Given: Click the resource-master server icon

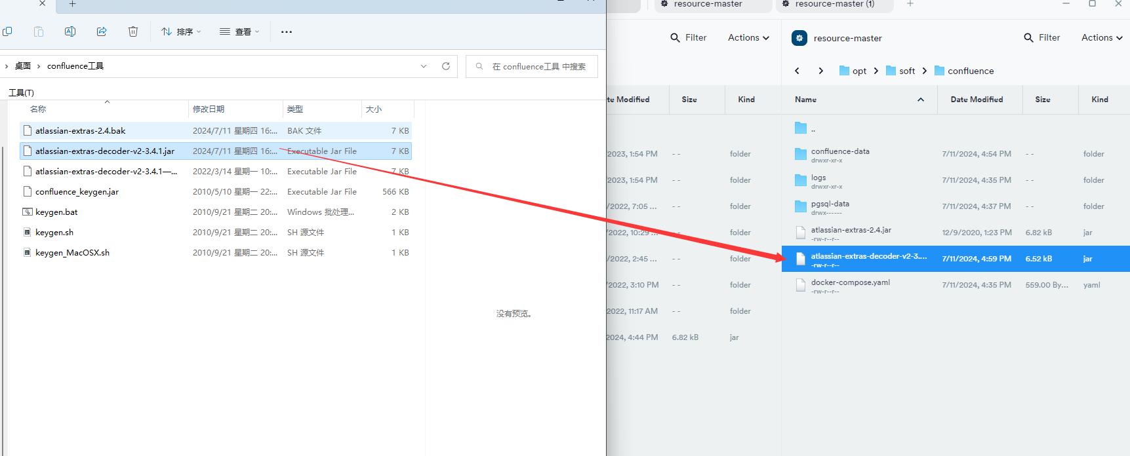Looking at the screenshot, I should tap(799, 38).
